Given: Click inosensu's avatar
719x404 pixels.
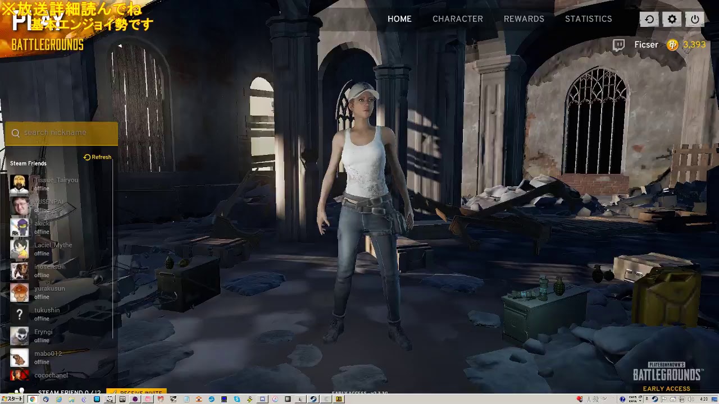Looking at the screenshot, I should click(19, 271).
